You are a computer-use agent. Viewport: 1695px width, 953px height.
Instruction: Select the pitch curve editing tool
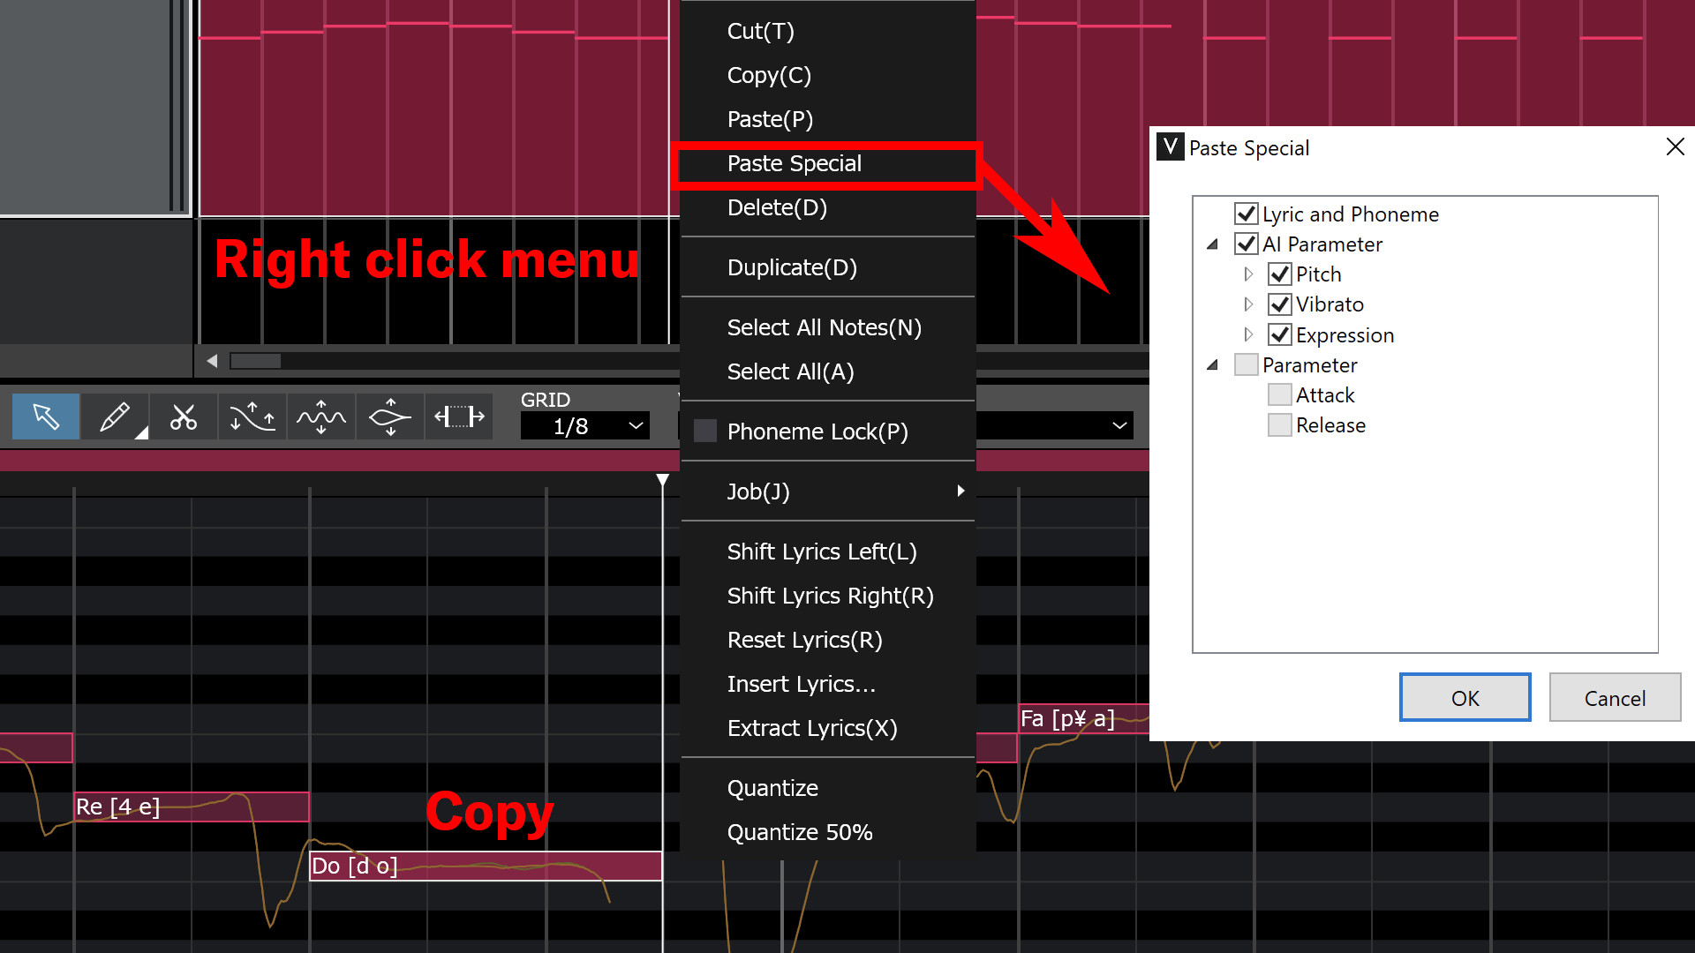(252, 416)
